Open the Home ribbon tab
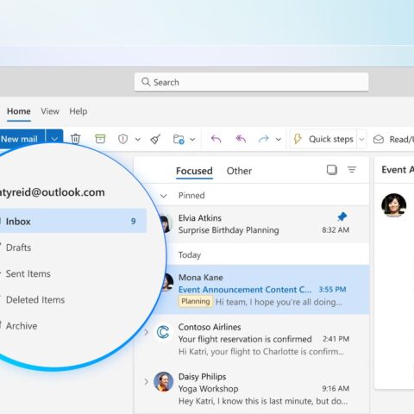The width and height of the screenshot is (414, 414). coord(19,111)
